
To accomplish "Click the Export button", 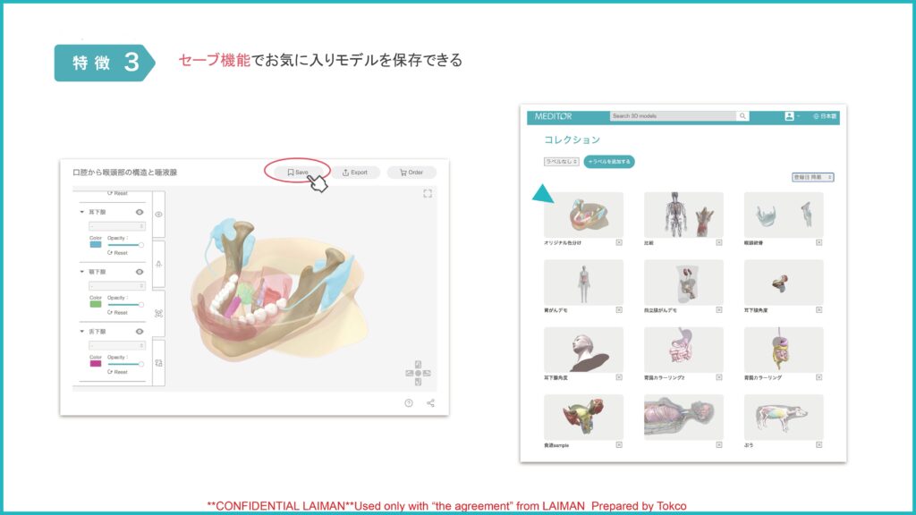I will (355, 173).
